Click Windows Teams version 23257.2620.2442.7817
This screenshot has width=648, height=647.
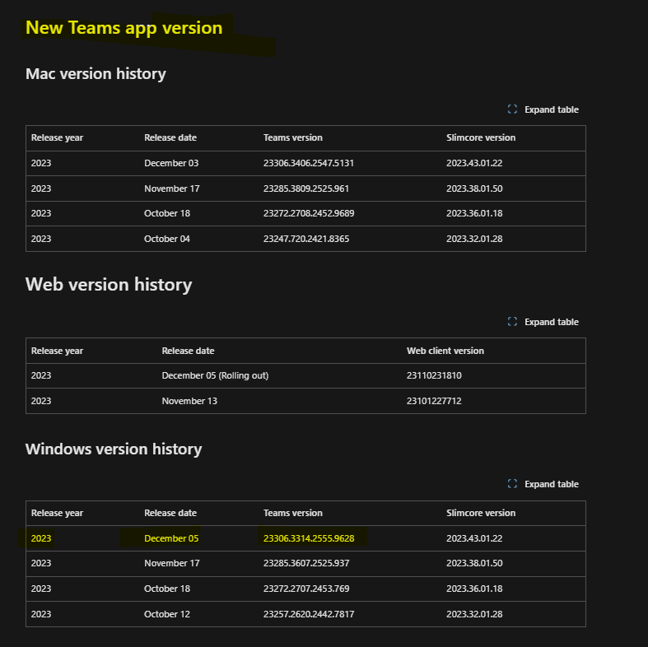tap(309, 614)
